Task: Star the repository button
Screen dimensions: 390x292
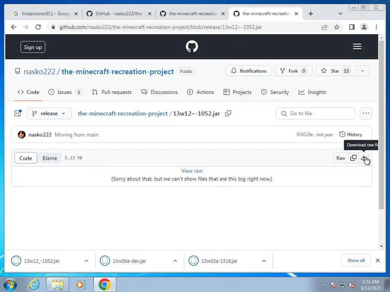Action: point(336,71)
